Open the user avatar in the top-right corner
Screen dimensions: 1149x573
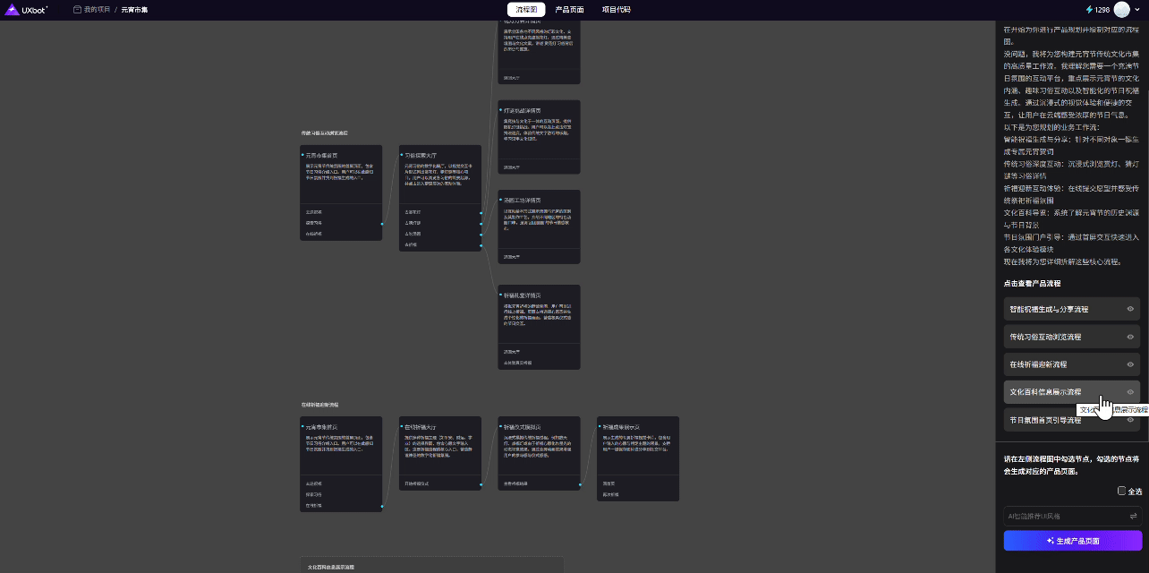(1121, 10)
